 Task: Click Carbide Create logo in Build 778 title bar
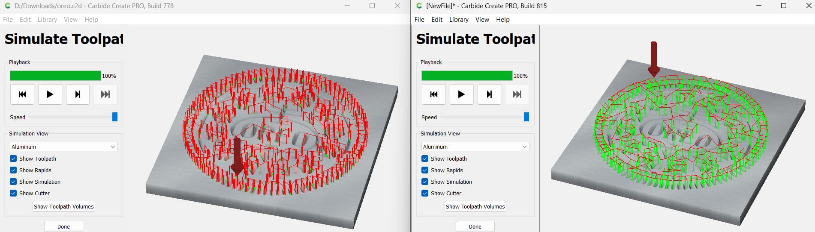pyautogui.click(x=7, y=6)
